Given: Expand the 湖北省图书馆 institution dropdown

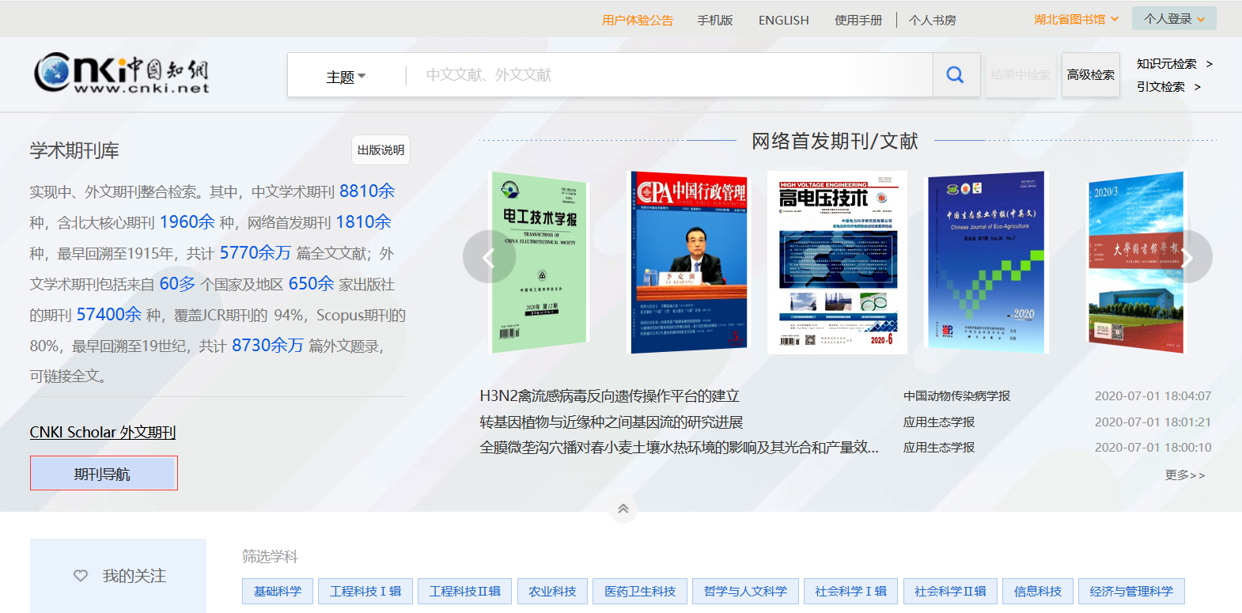Looking at the screenshot, I should click(1076, 19).
